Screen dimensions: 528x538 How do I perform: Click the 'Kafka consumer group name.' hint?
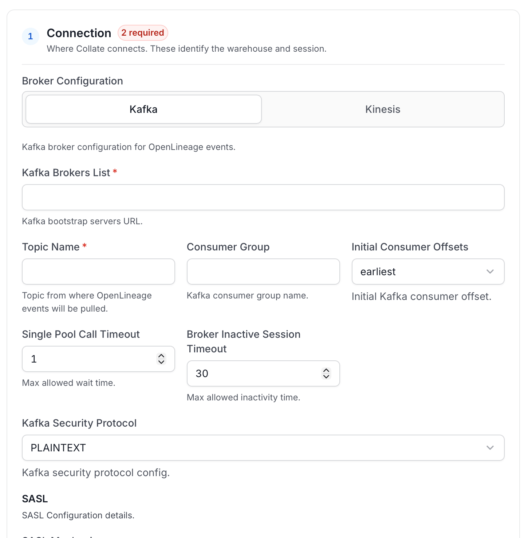(x=248, y=296)
